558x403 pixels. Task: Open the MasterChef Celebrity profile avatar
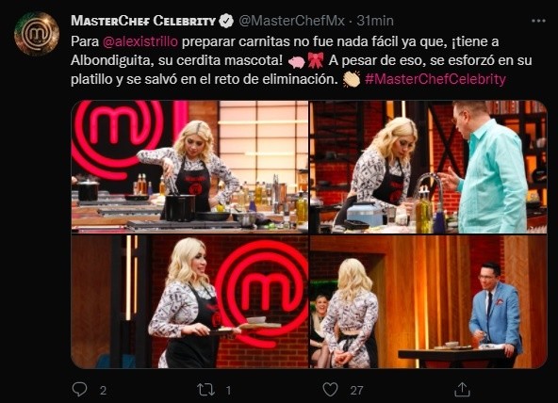(37, 34)
